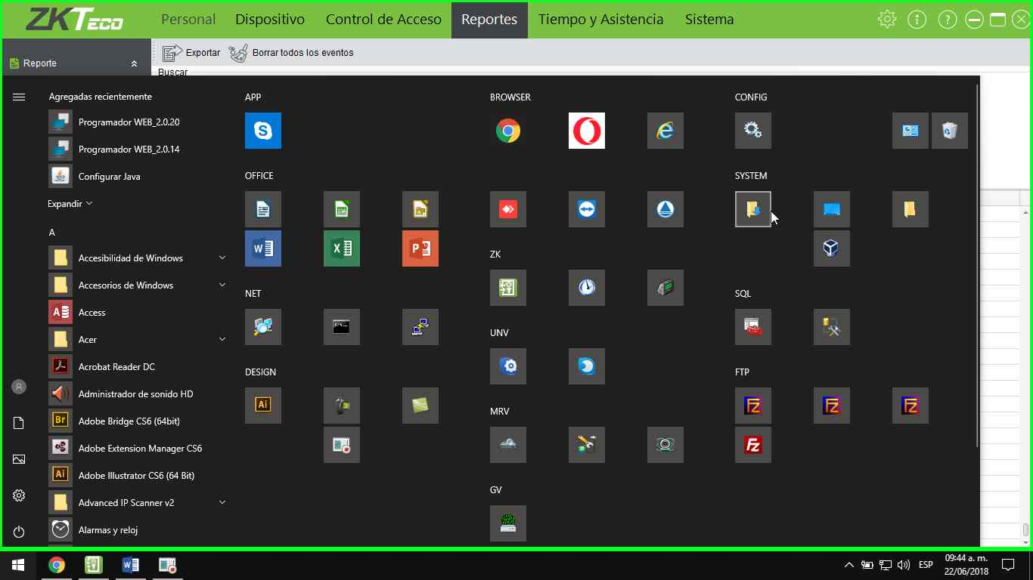Switch to the Dispositivo menu
This screenshot has height=580, width=1033.
270,20
